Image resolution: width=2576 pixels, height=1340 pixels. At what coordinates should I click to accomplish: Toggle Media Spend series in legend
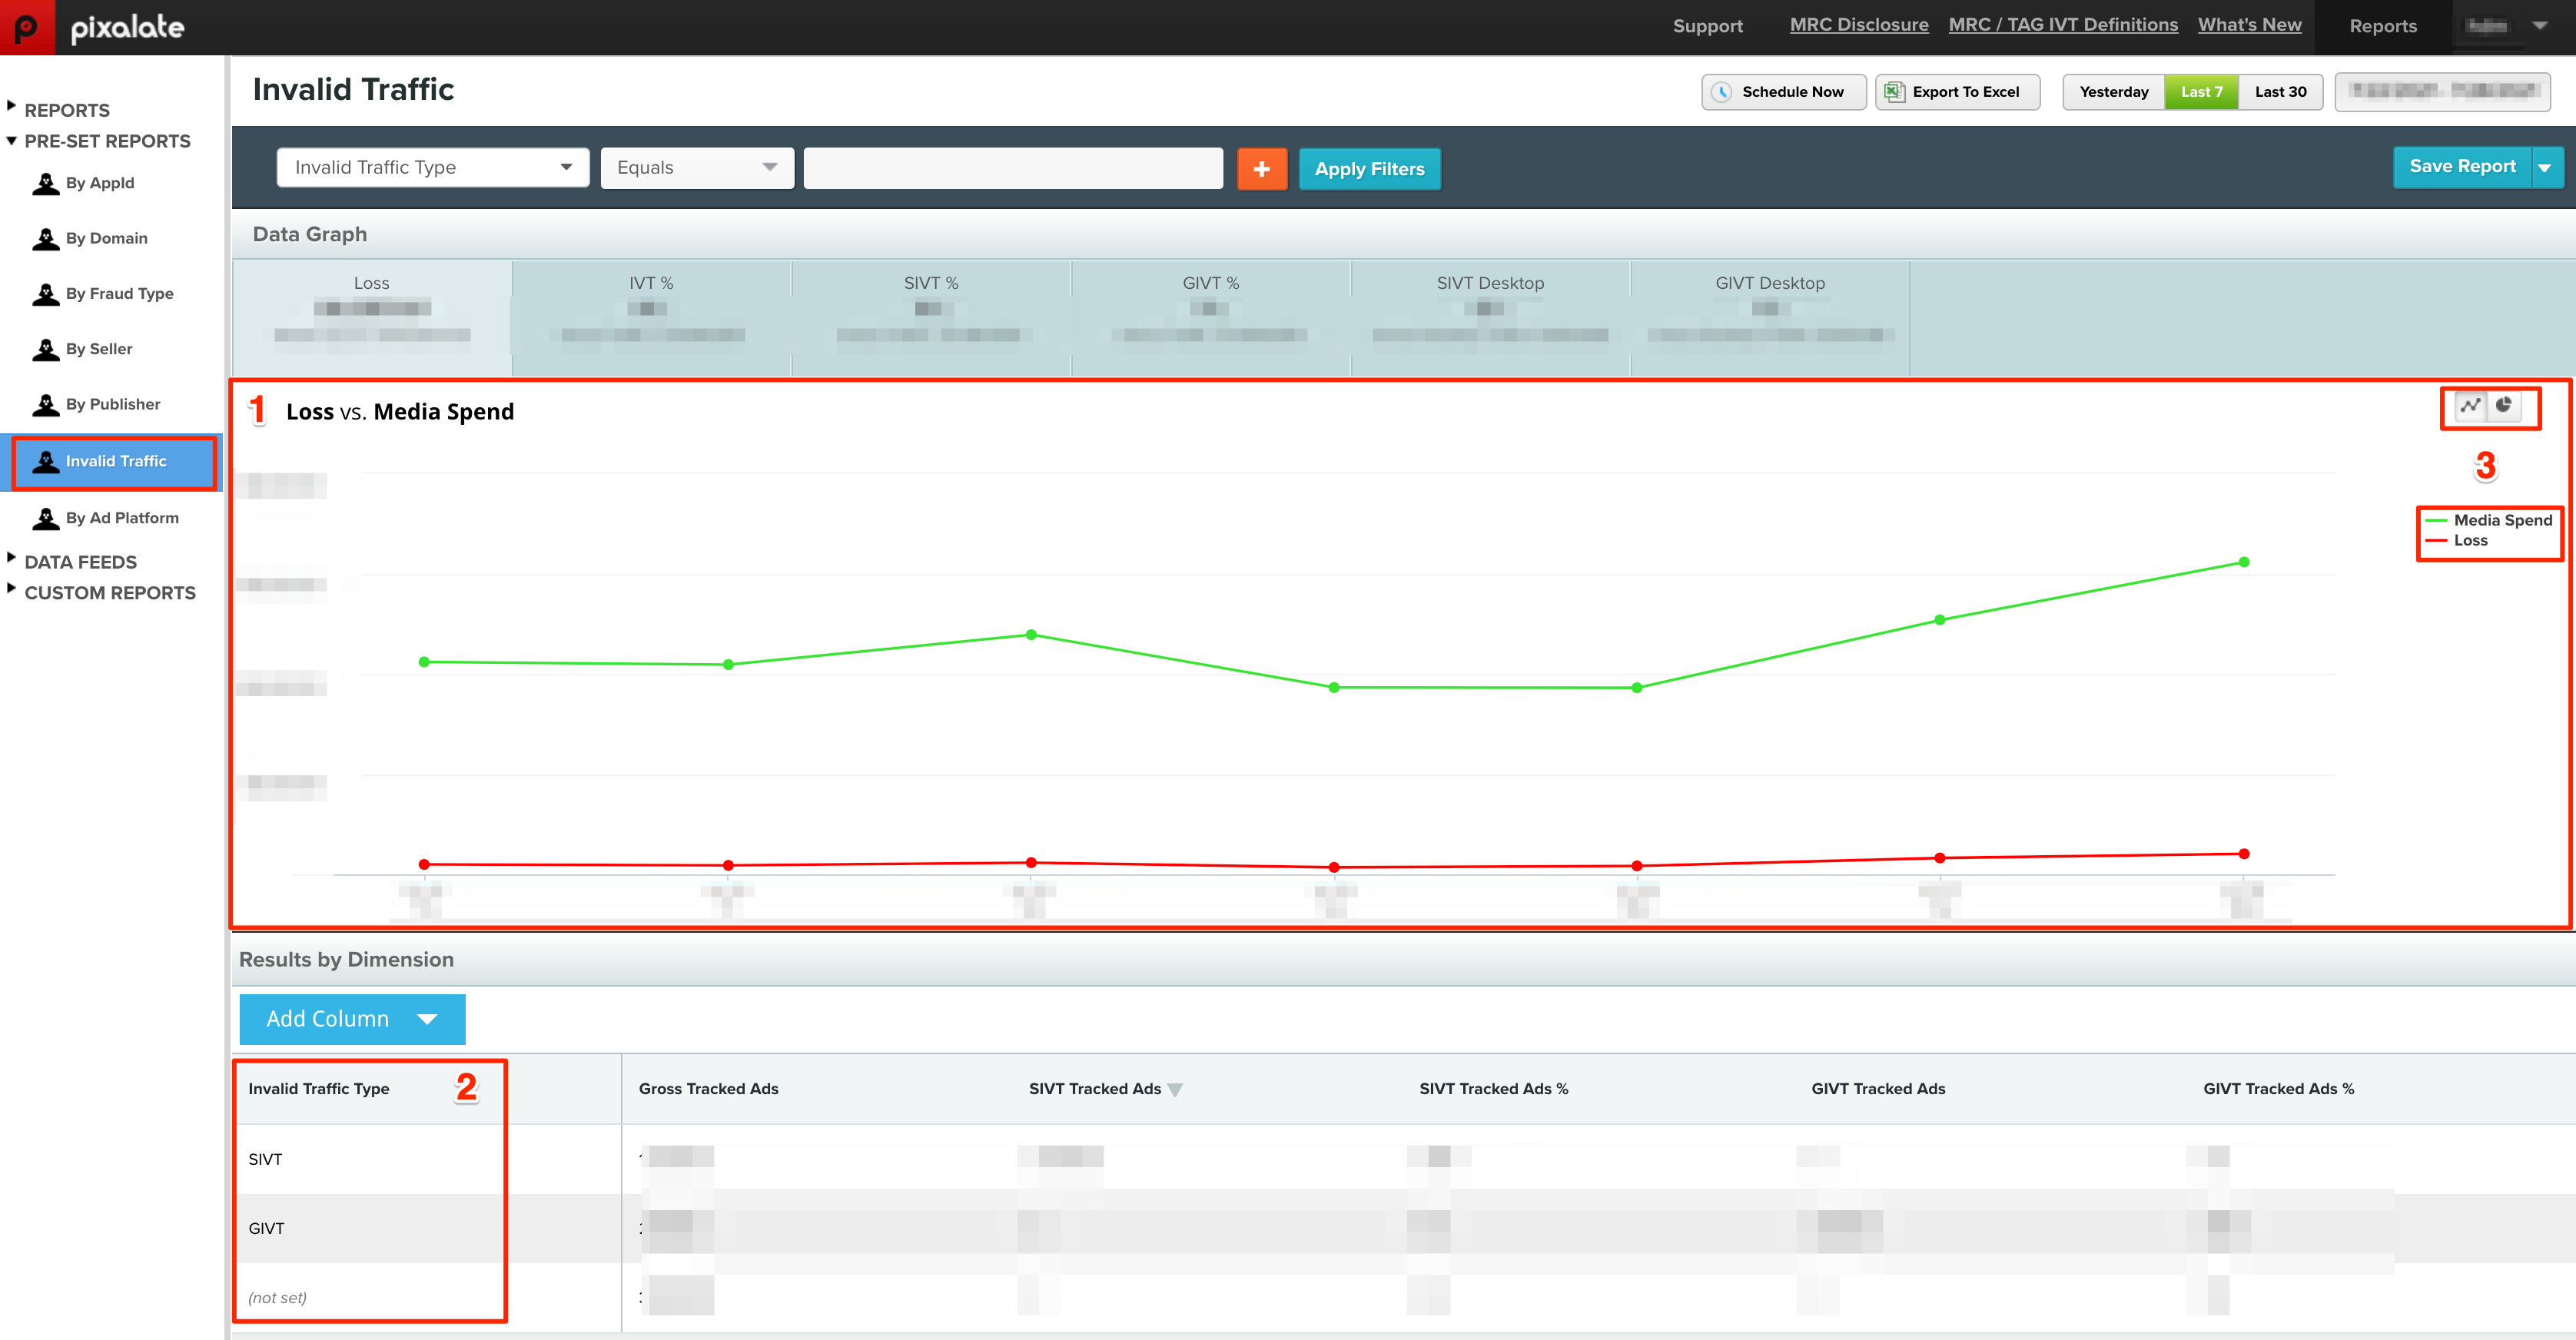click(2489, 520)
